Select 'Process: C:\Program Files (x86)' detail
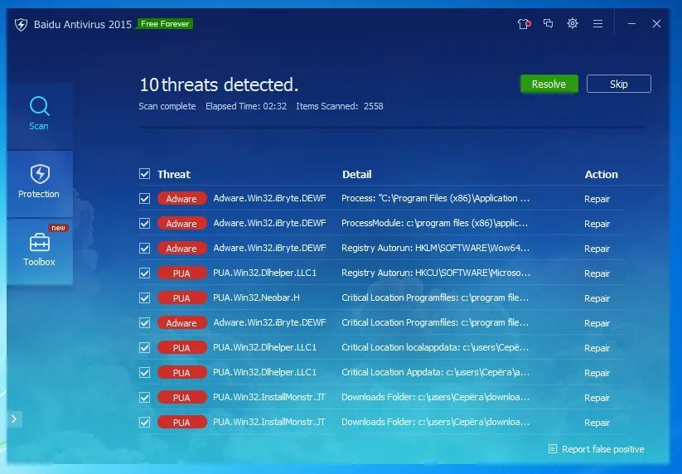Viewport: 682px width, 474px height. pos(435,198)
